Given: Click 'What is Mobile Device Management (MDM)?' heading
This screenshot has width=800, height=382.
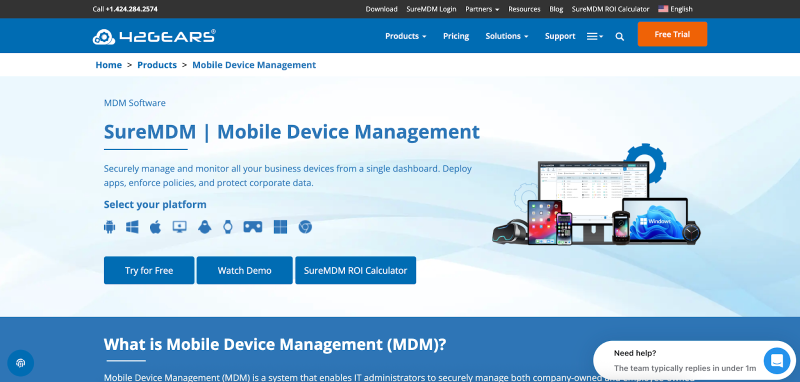Looking at the screenshot, I should (x=274, y=344).
